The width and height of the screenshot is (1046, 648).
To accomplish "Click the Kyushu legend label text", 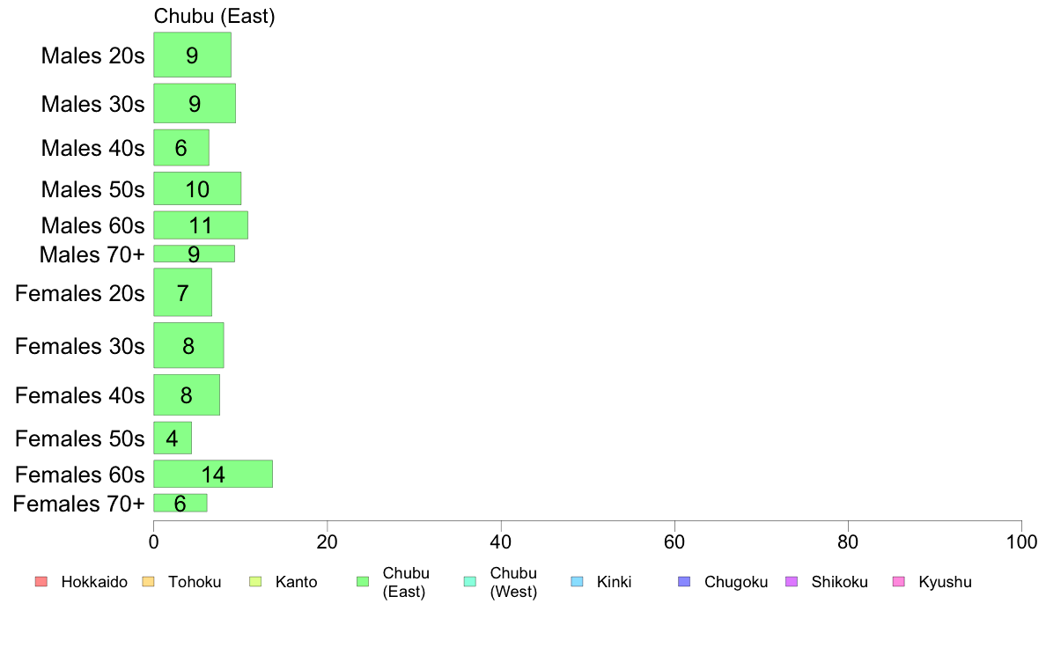I will [x=945, y=582].
